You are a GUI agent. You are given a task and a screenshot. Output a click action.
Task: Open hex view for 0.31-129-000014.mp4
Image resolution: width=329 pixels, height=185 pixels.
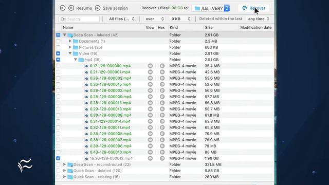162,121
